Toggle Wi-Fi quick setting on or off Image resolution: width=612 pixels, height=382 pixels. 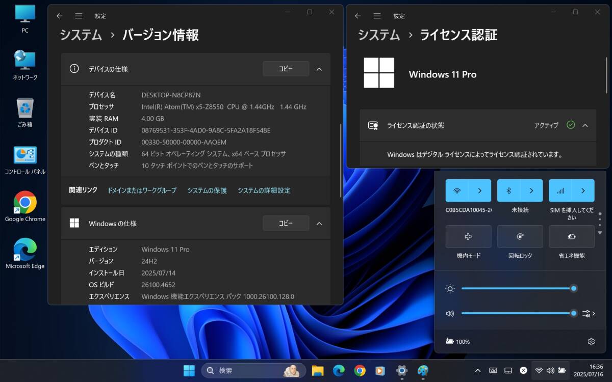click(x=457, y=190)
